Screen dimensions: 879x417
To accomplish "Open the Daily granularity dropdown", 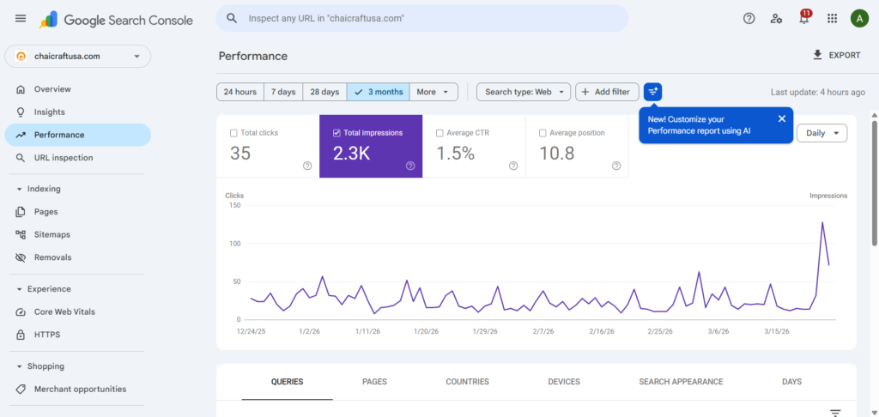I will pyautogui.click(x=821, y=133).
